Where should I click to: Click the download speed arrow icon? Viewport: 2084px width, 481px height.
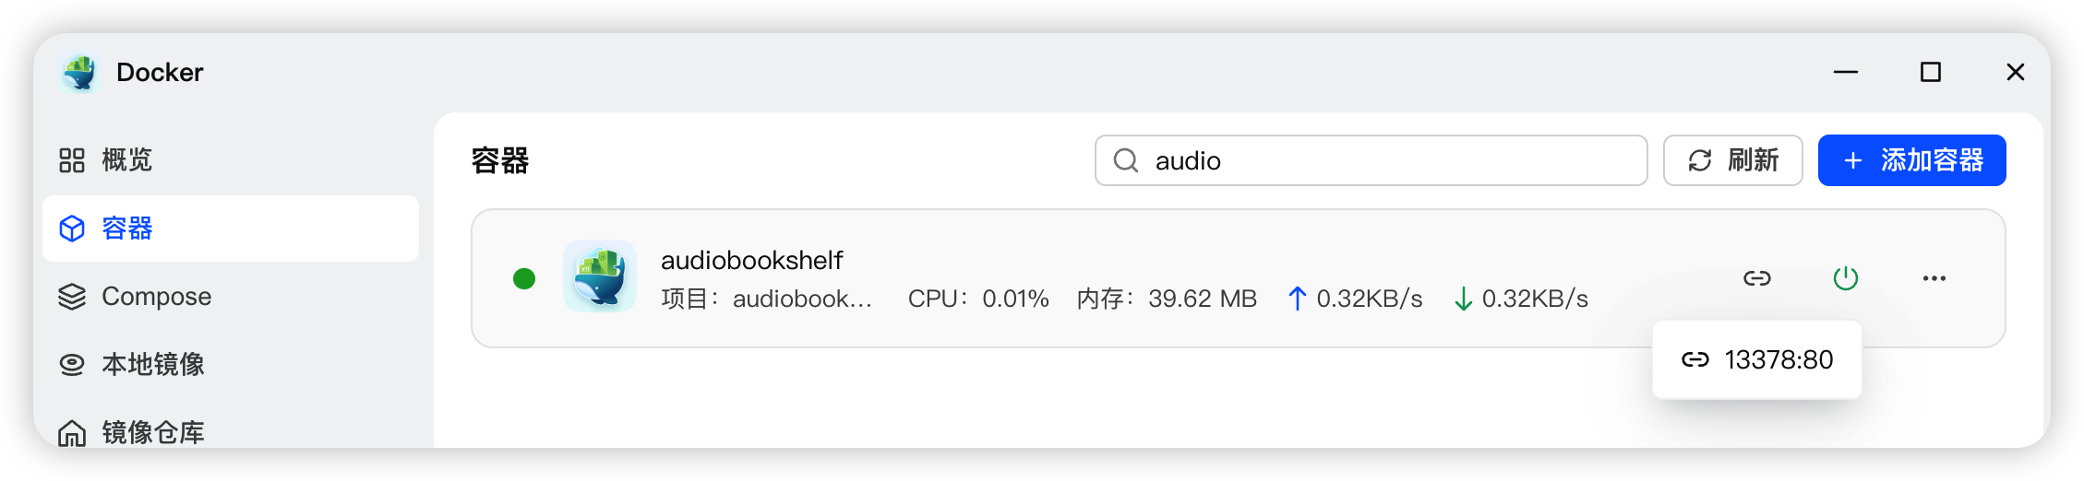1463,299
